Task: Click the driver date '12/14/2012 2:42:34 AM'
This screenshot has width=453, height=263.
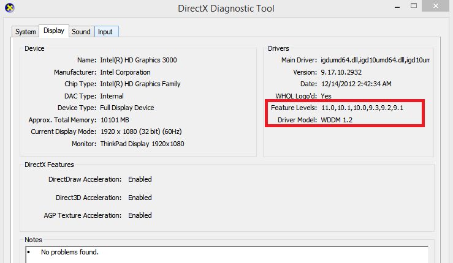Action: coord(356,84)
